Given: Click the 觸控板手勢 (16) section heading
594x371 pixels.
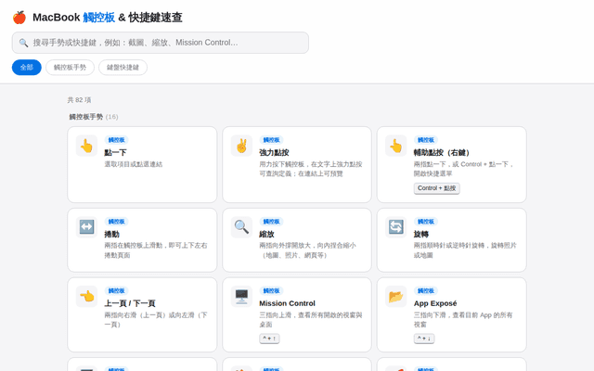Looking at the screenshot, I should click(94, 117).
